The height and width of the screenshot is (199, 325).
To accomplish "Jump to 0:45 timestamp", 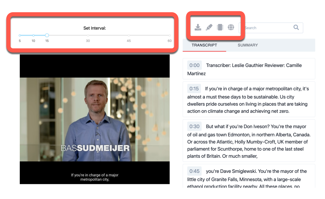I will click(x=194, y=171).
